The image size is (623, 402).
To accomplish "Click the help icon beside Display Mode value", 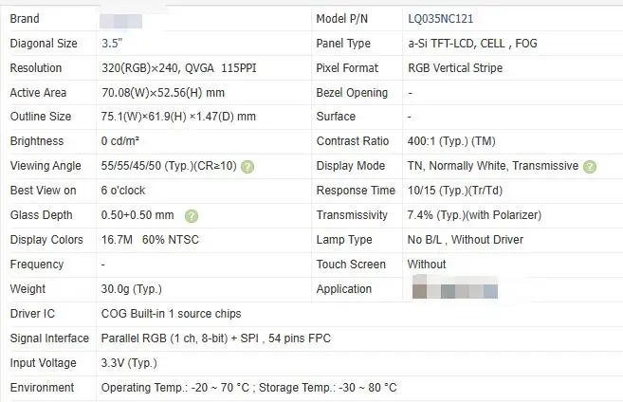I will pos(590,166).
